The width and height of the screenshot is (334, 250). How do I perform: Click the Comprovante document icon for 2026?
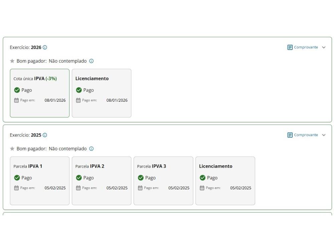point(290,47)
